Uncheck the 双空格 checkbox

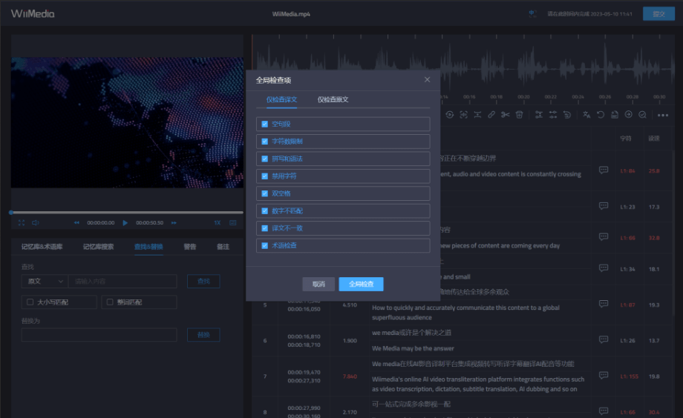(264, 193)
